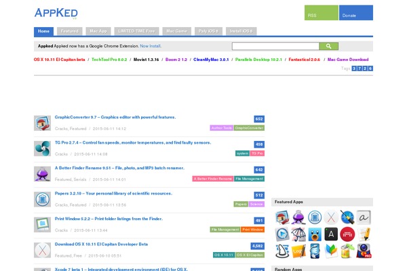Open the red circular pixel-pattern app icon
The height and width of the screenshot is (271, 407).
pyautogui.click(x=347, y=234)
